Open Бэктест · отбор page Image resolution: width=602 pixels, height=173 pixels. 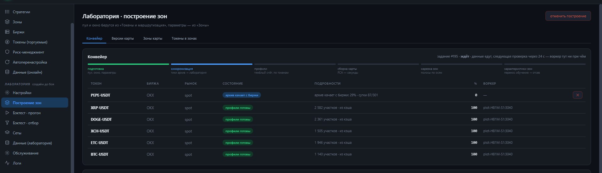point(35,123)
